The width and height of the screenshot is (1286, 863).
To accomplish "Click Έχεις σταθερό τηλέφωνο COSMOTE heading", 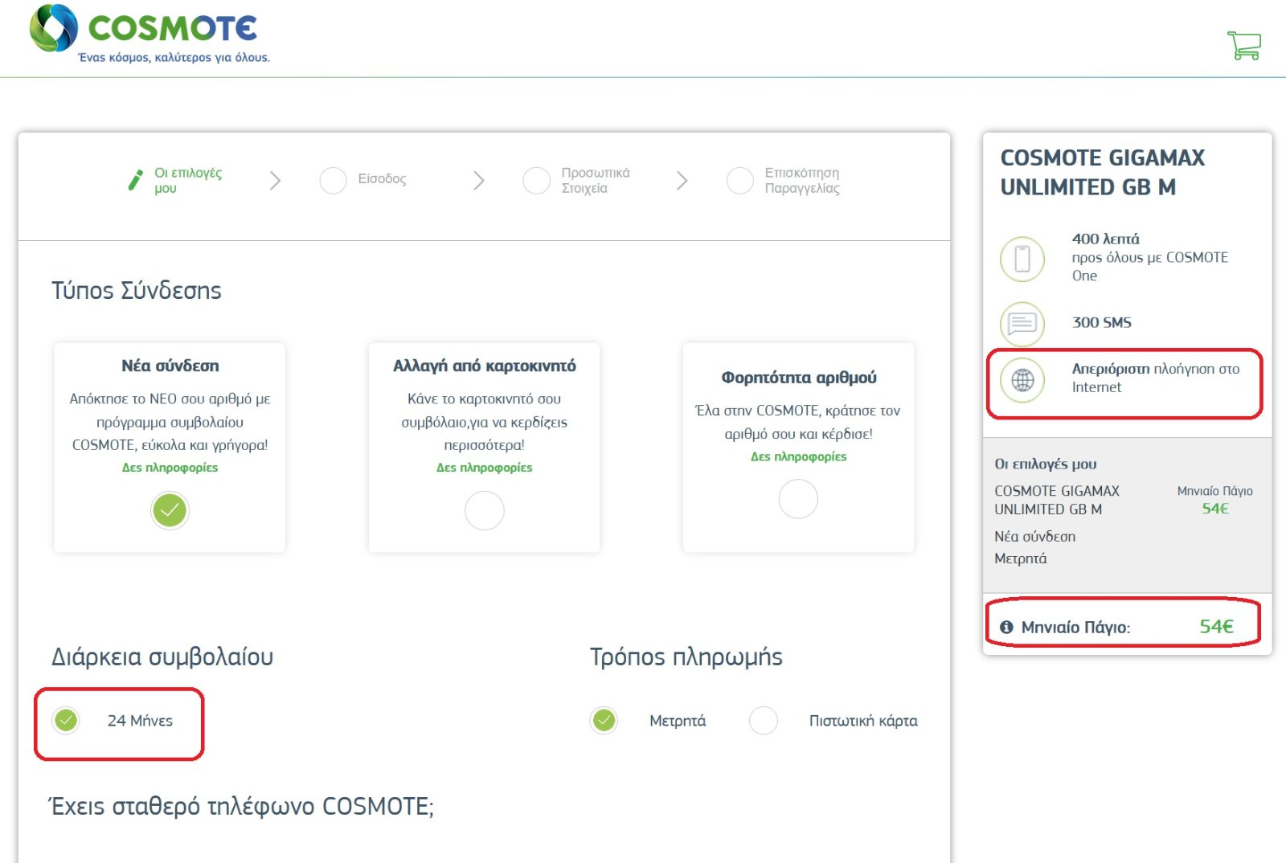I will (x=242, y=806).
